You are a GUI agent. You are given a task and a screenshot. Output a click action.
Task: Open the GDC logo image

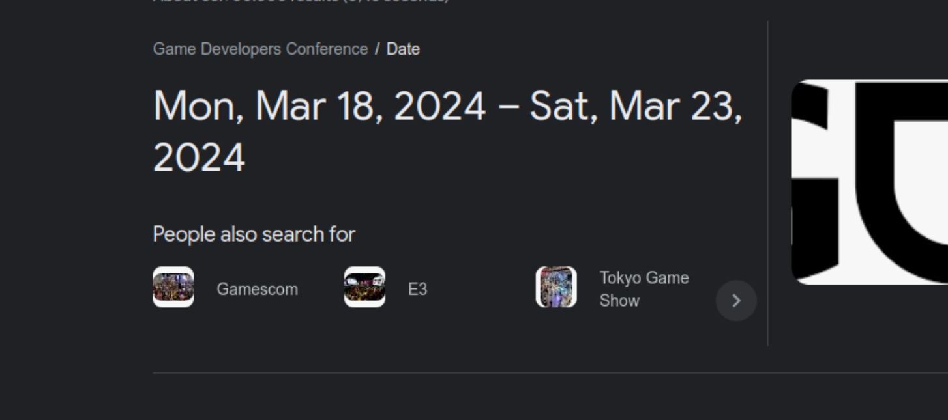point(869,182)
